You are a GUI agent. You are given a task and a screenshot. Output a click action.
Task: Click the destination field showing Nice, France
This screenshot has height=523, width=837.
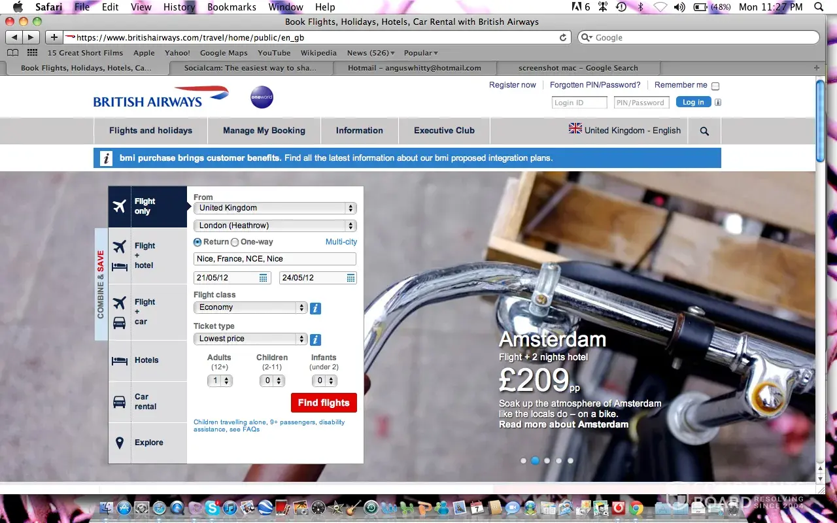[x=275, y=259]
